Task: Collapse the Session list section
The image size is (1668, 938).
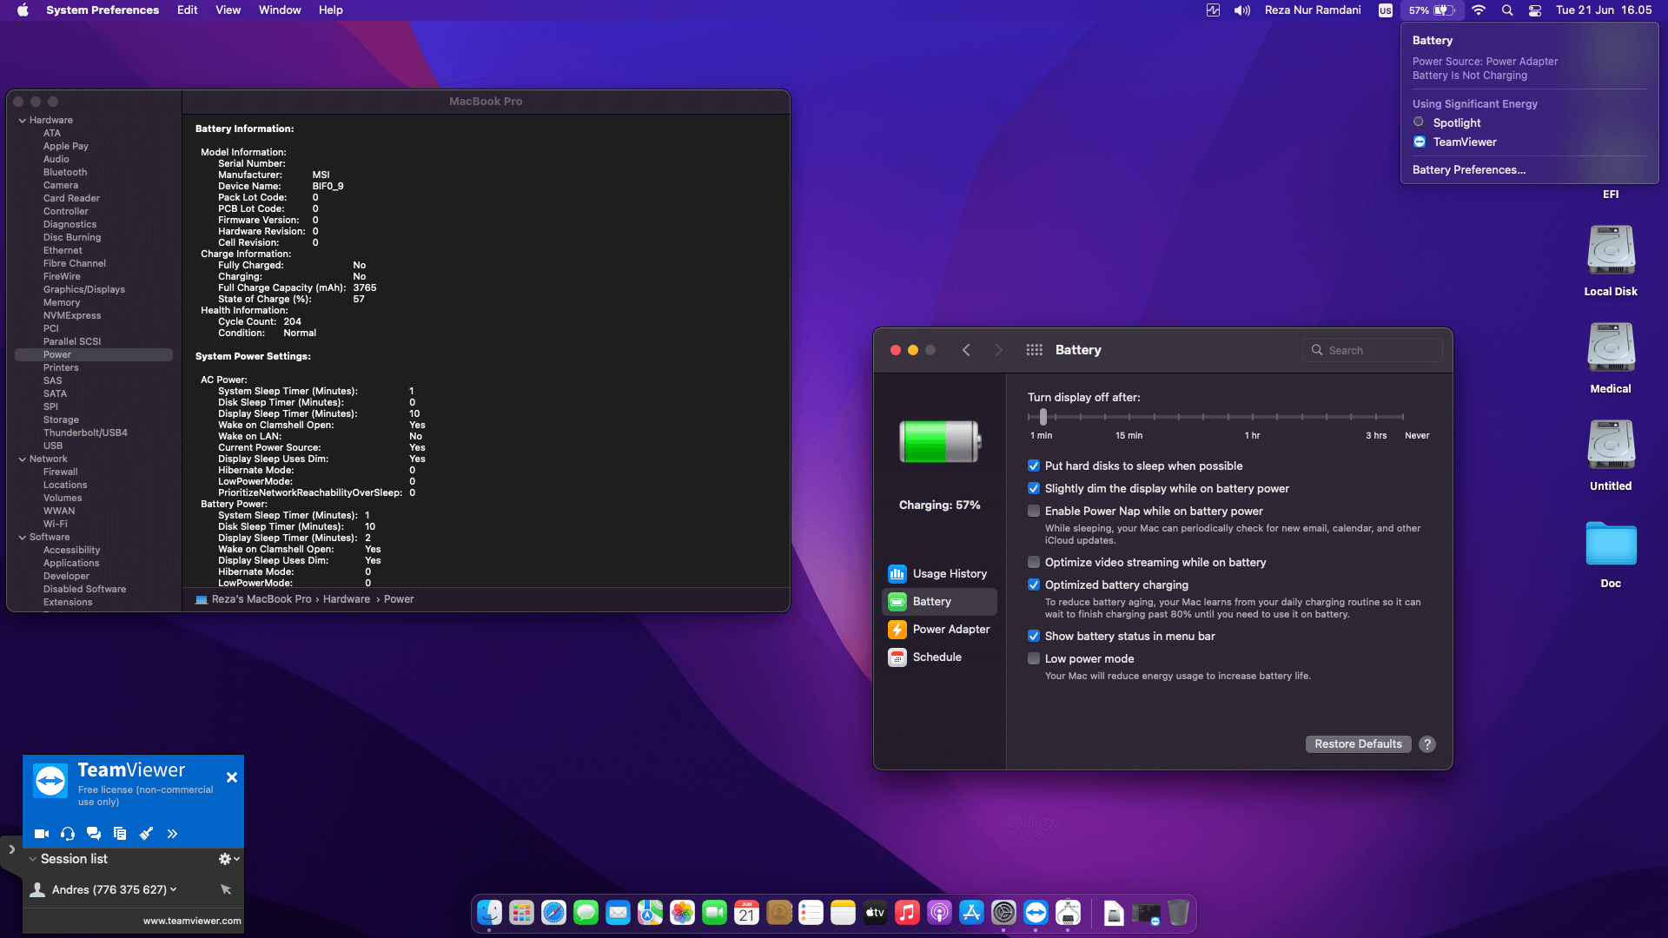Action: point(33,859)
